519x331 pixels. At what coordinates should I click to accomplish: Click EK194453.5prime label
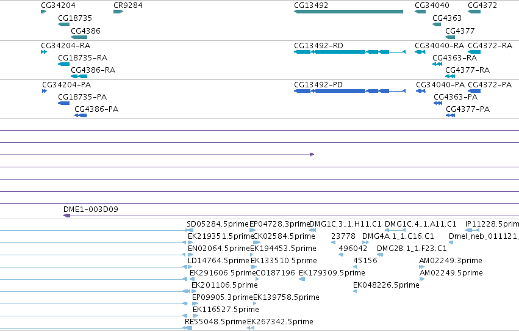[x=284, y=249]
